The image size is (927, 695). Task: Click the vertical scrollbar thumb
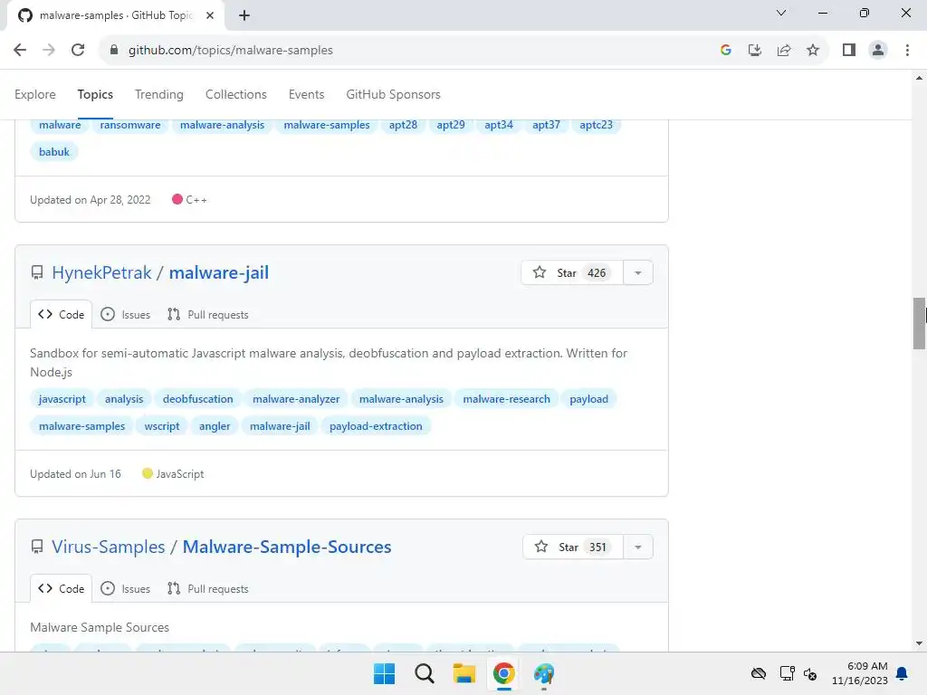919,323
